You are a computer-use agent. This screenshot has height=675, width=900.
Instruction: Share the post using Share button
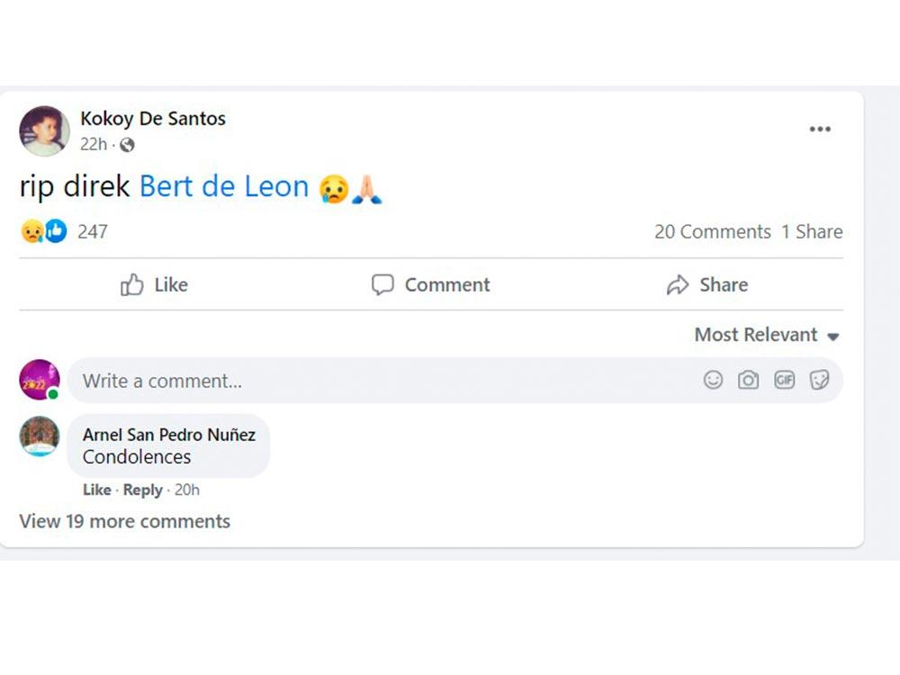tap(707, 285)
